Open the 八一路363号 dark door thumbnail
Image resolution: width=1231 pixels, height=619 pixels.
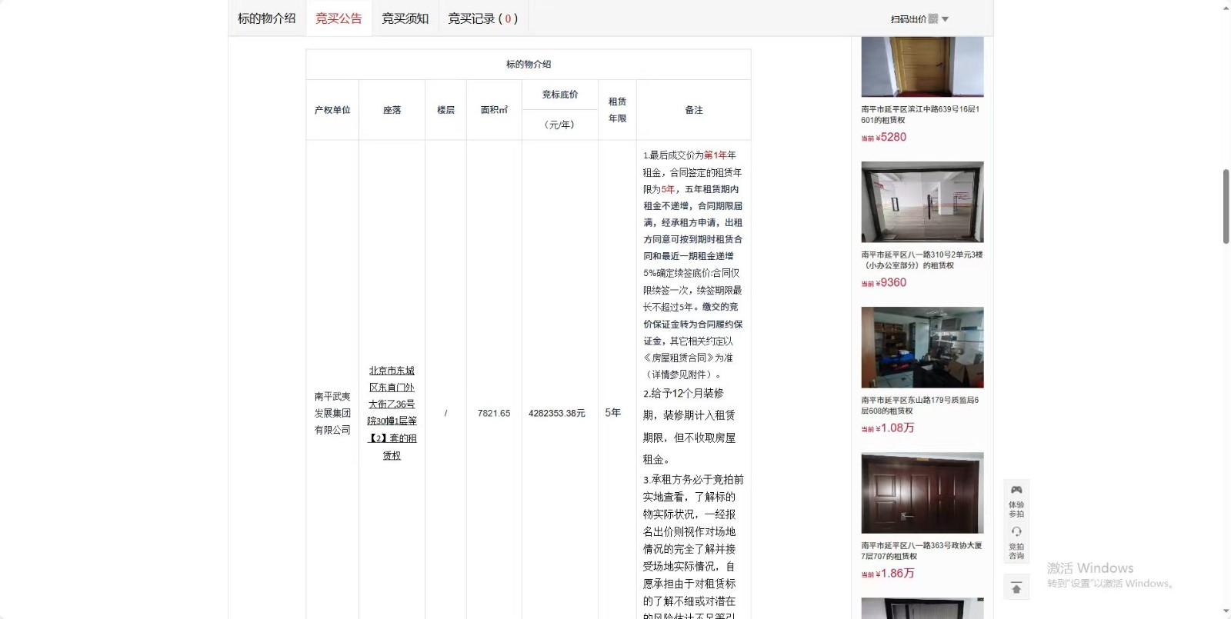click(922, 493)
